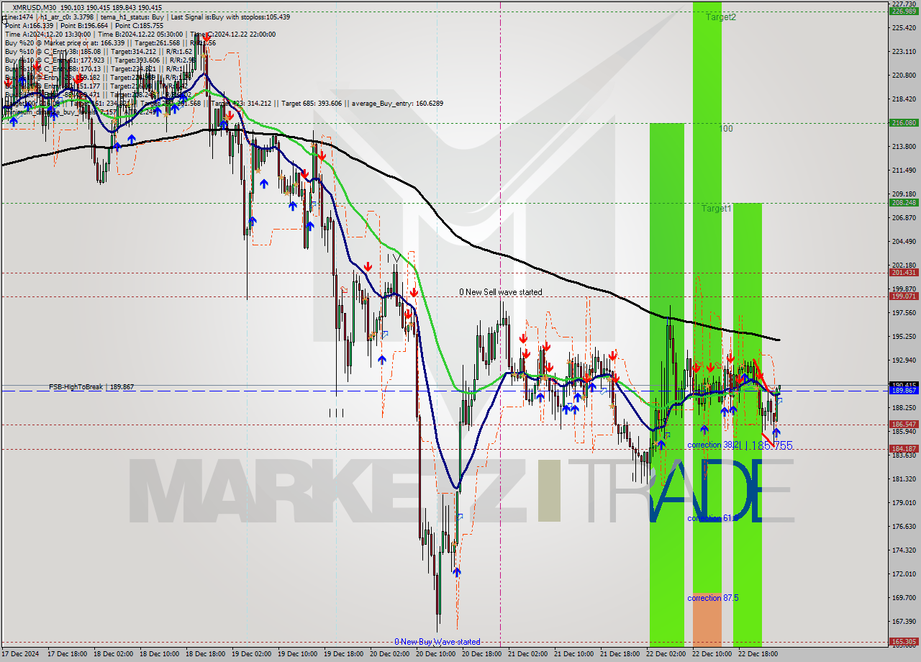Click the '21 Dec 18:00' time axis label
The height and width of the screenshot is (662, 921).
[621, 655]
